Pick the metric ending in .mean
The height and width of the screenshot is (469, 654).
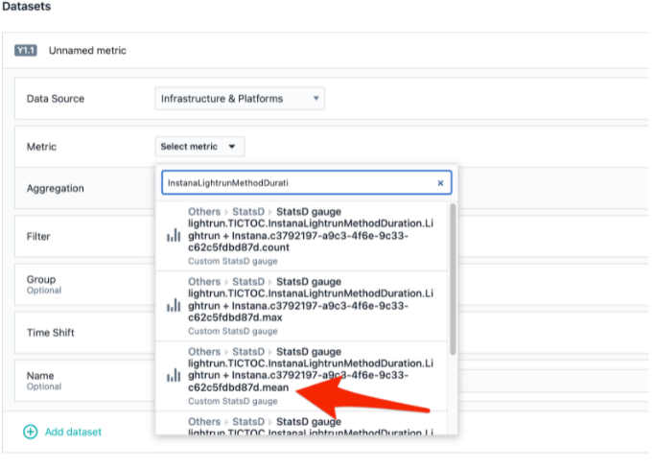pos(307,376)
